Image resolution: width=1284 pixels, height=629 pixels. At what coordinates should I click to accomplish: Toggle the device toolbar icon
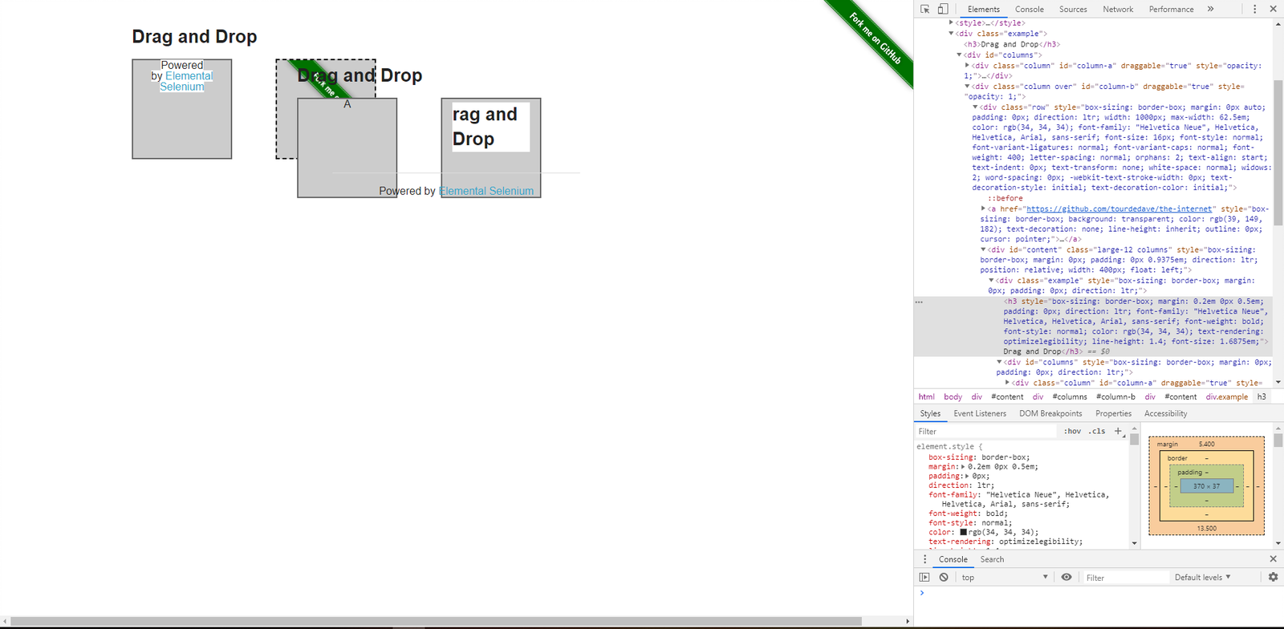(x=943, y=9)
